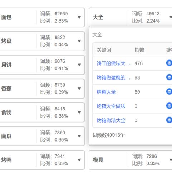Viewport: 172px width, 172px height.
Task: Open keyword link 饼干的做法大…
Action: pyautogui.click(x=113, y=63)
